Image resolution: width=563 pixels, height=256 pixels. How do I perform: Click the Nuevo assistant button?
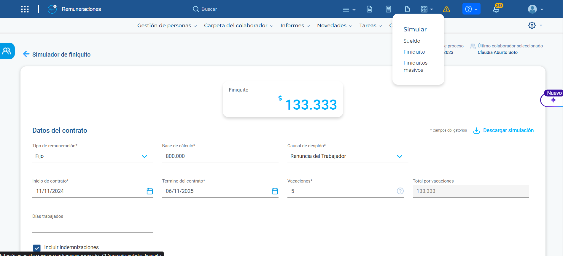tap(553, 98)
